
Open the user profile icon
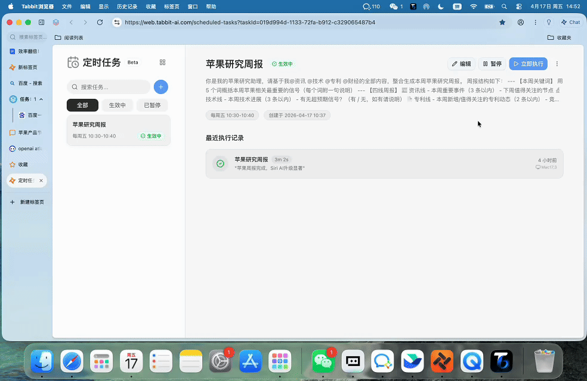point(521,23)
